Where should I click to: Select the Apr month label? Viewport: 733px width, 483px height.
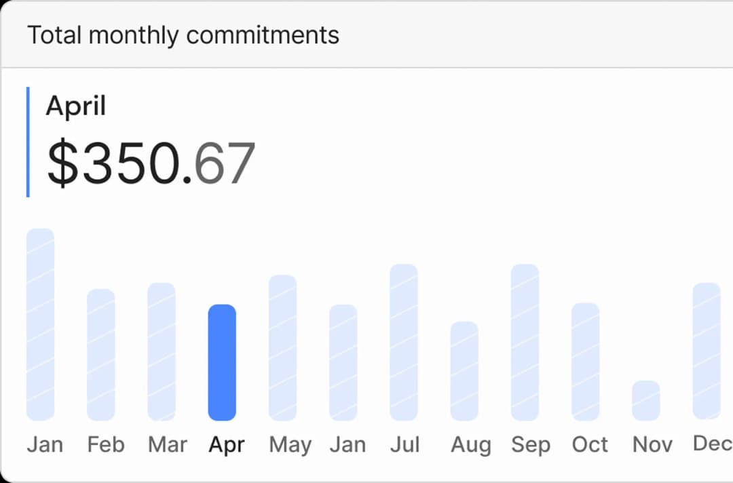click(x=226, y=444)
